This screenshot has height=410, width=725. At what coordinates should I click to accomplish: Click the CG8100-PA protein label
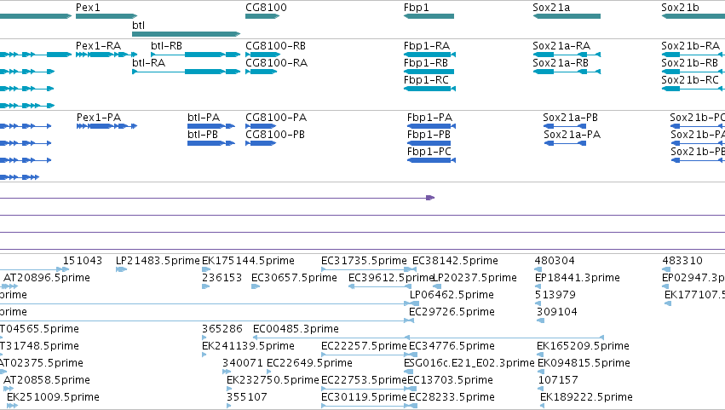click(x=276, y=118)
